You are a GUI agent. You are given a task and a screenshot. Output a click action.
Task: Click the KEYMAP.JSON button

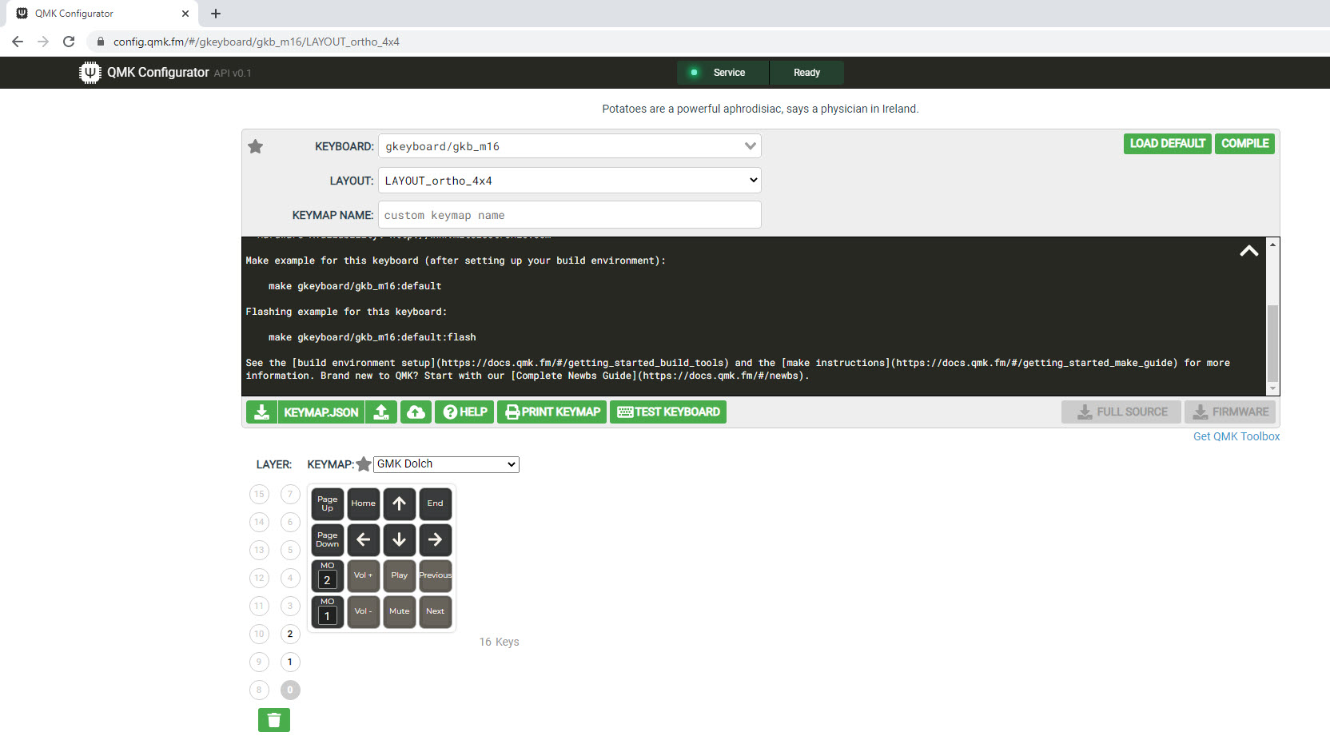(x=321, y=412)
